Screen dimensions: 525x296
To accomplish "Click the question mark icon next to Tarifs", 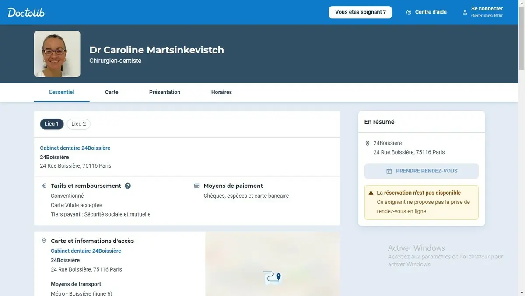I will tap(128, 186).
